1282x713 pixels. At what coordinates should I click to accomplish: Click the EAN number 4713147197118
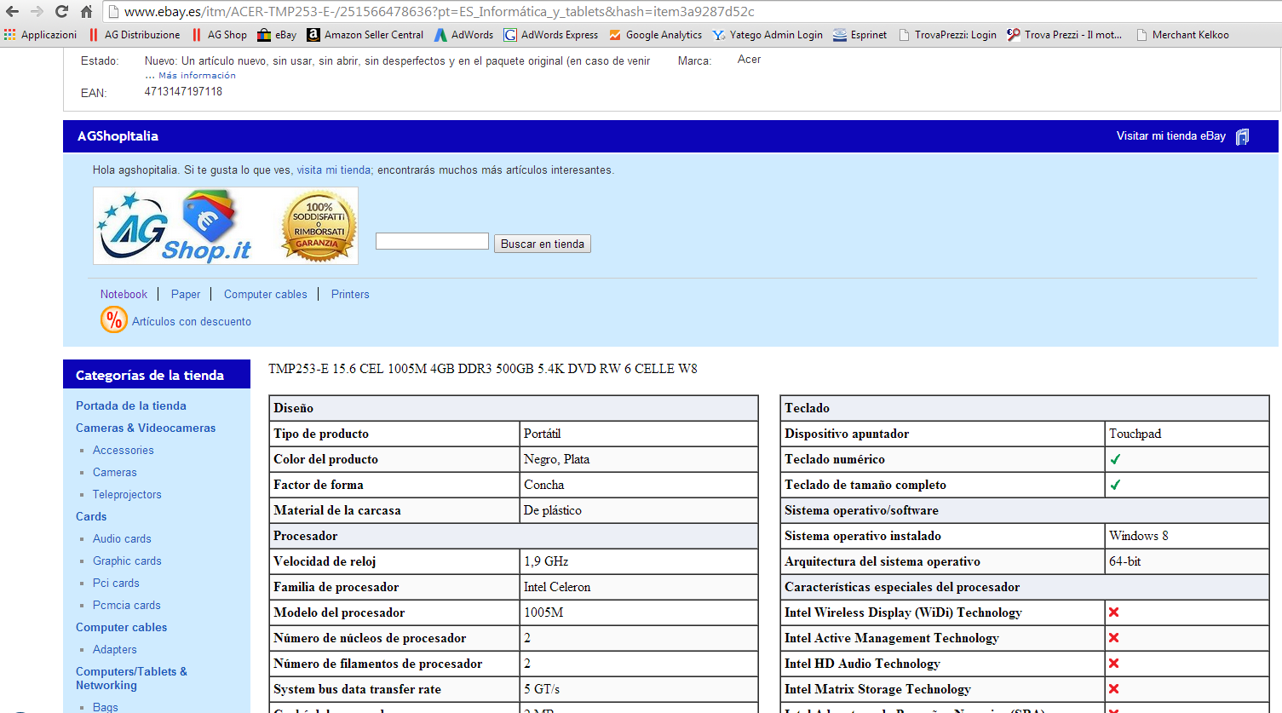pyautogui.click(x=183, y=92)
